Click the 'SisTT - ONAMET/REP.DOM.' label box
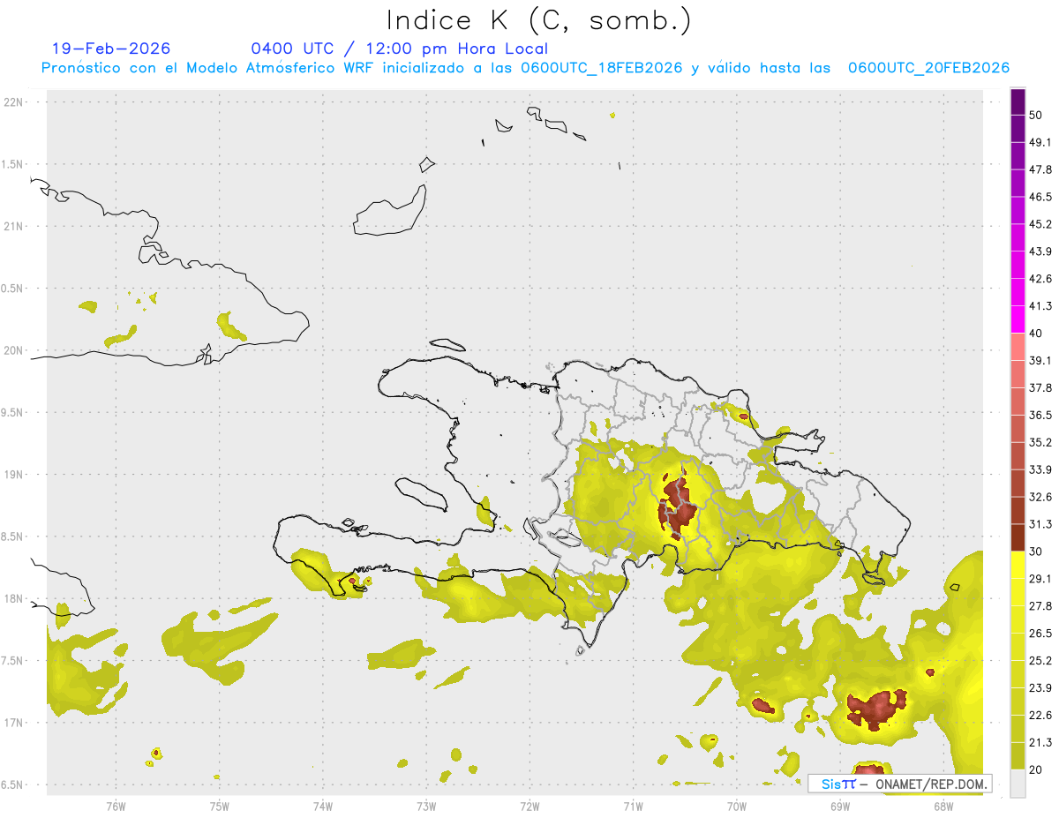Screen dimensions: 1059x818 899,784
